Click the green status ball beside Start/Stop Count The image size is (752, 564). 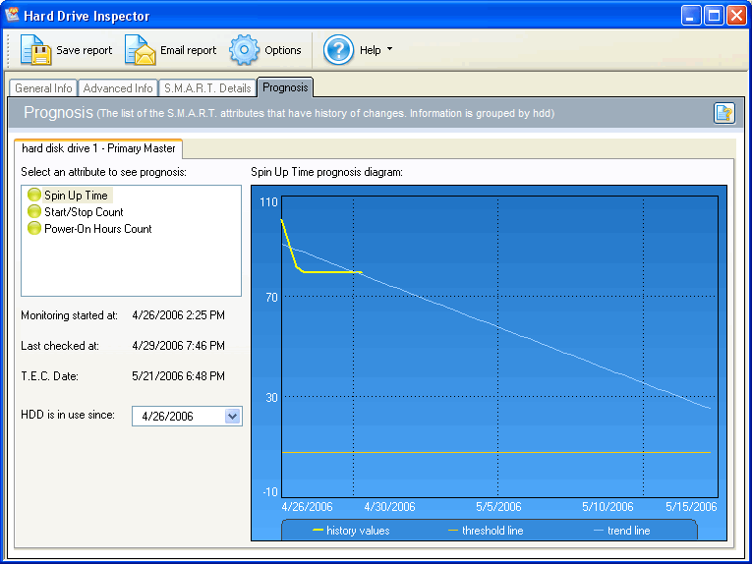click(x=34, y=211)
